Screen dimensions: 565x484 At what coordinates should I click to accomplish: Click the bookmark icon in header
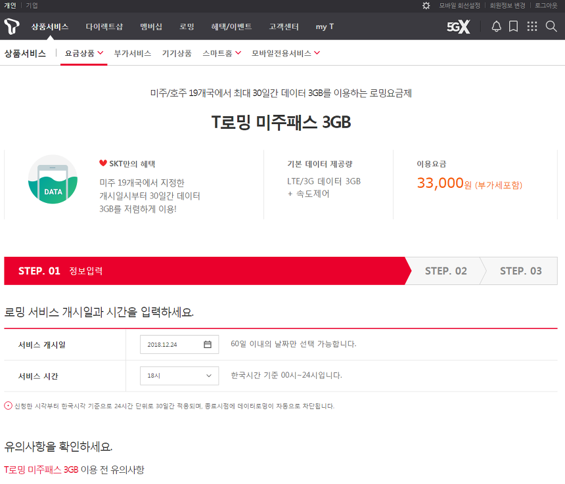pyautogui.click(x=514, y=27)
